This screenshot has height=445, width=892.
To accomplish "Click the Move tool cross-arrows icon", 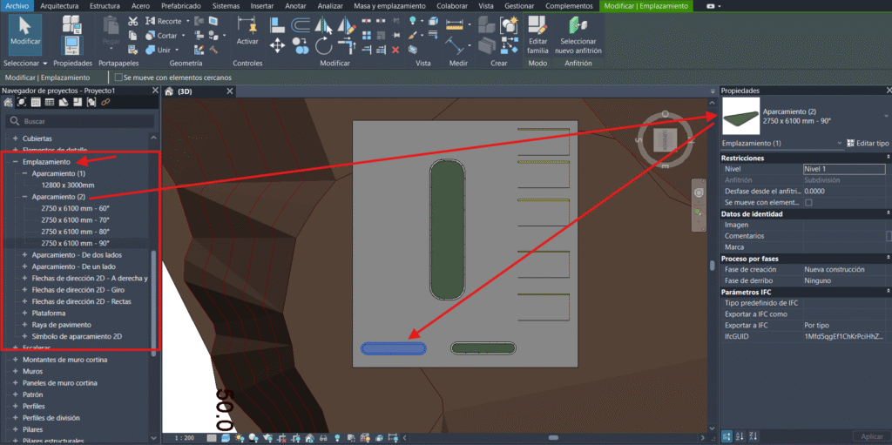I will click(278, 45).
